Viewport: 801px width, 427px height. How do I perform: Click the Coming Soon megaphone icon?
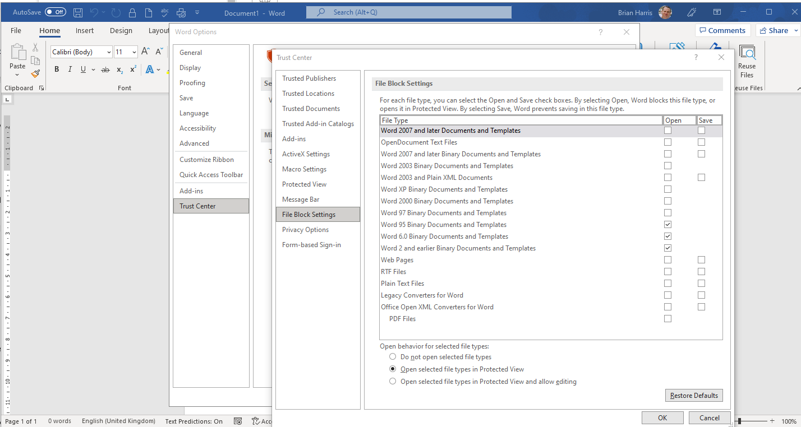(x=692, y=12)
